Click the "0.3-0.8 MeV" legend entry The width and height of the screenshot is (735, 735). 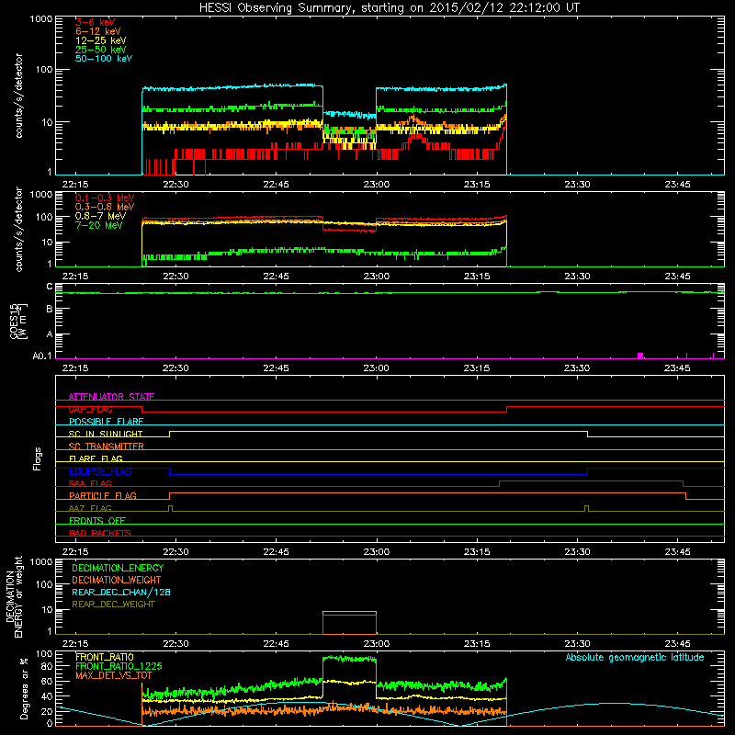105,207
